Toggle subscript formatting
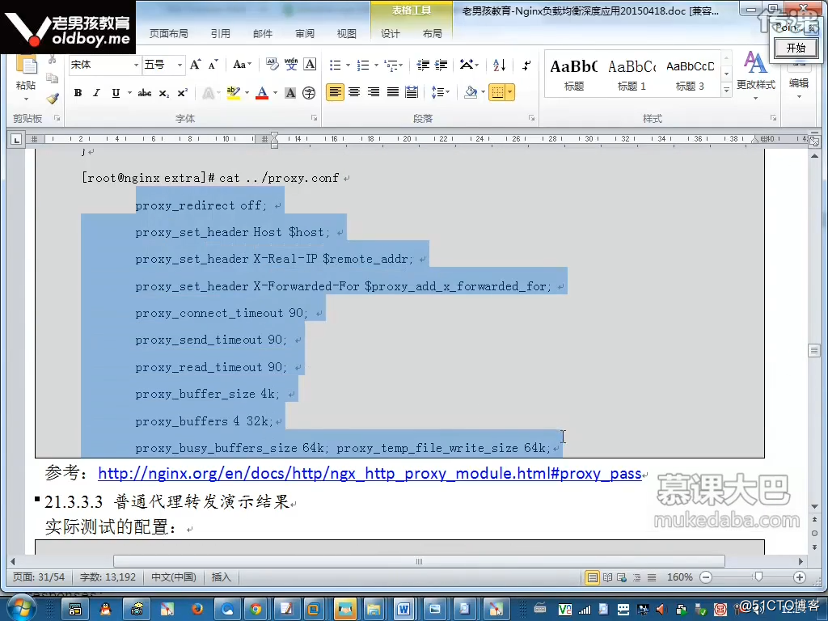 [164, 93]
